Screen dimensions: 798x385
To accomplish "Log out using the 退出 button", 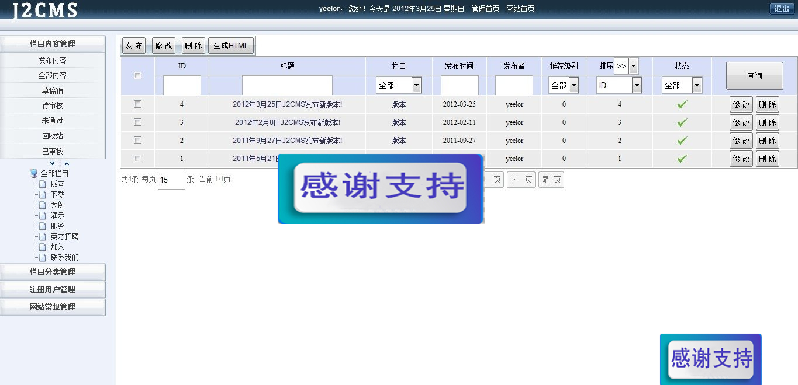I will (x=782, y=8).
